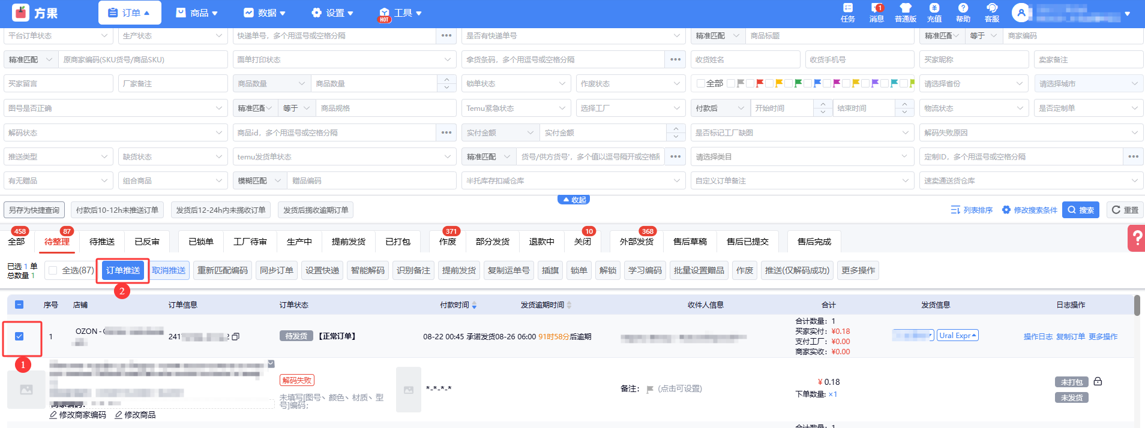Check the 全部 flag filter checkbox
The height and width of the screenshot is (428, 1145).
pyautogui.click(x=700, y=84)
